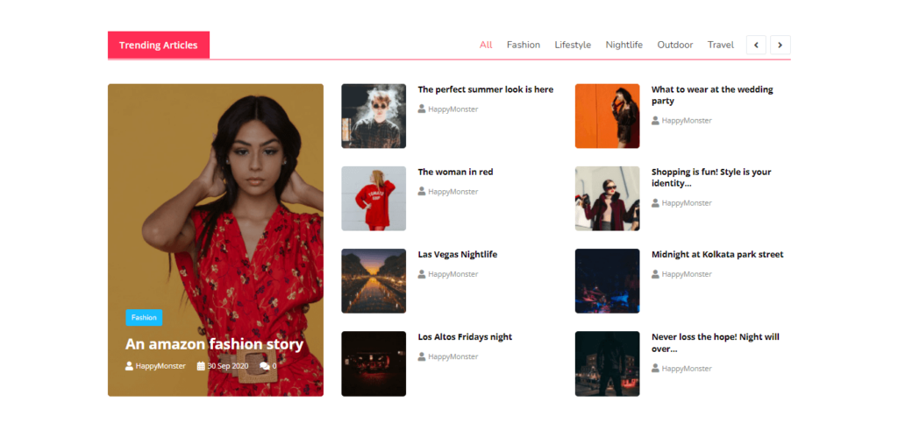Click the Trending Articles heading button
898x437 pixels.
coord(159,45)
